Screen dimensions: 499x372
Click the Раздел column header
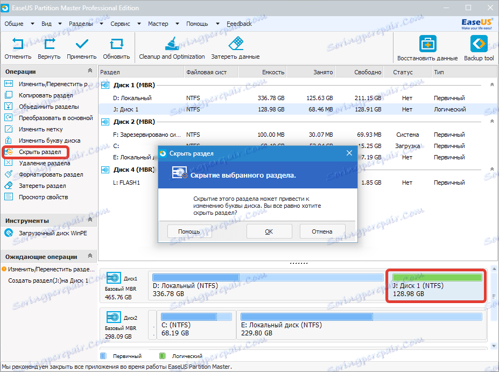tap(141, 72)
